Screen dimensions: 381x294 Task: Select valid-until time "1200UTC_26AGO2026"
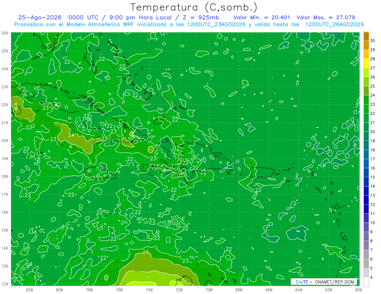334,24
